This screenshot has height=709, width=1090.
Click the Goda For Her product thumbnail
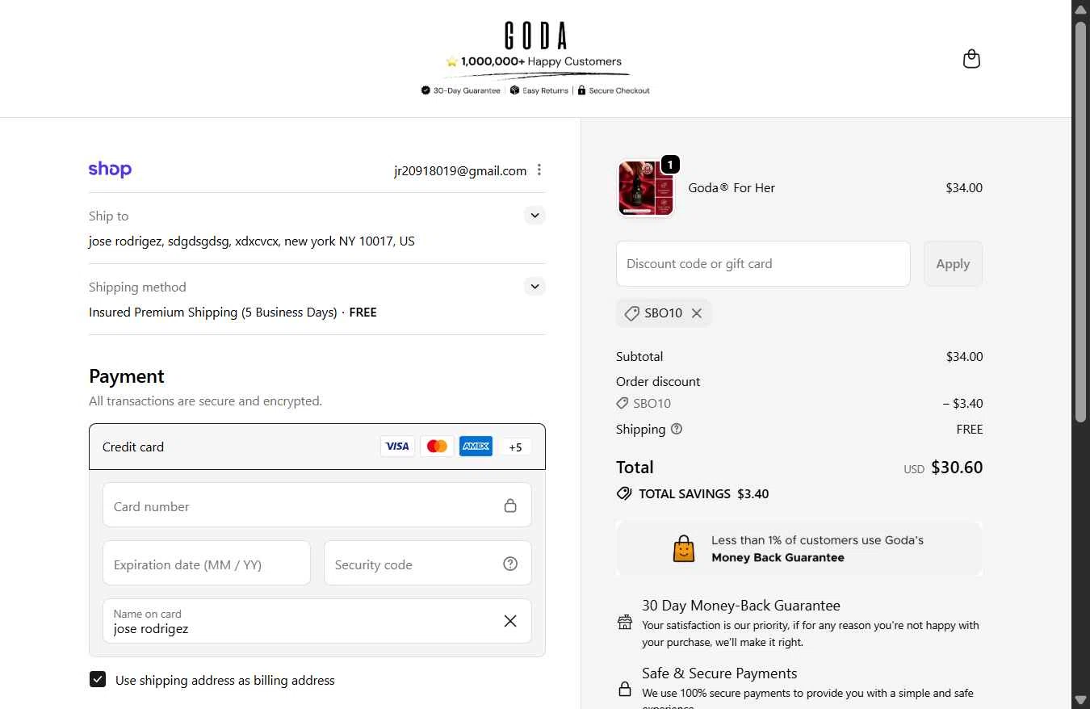pos(645,188)
